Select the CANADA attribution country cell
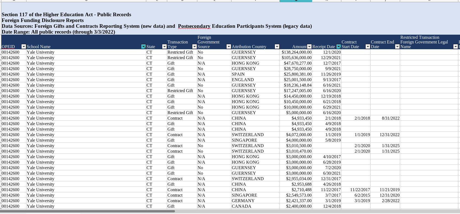Viewport: 460px width, 214px height. (256, 206)
